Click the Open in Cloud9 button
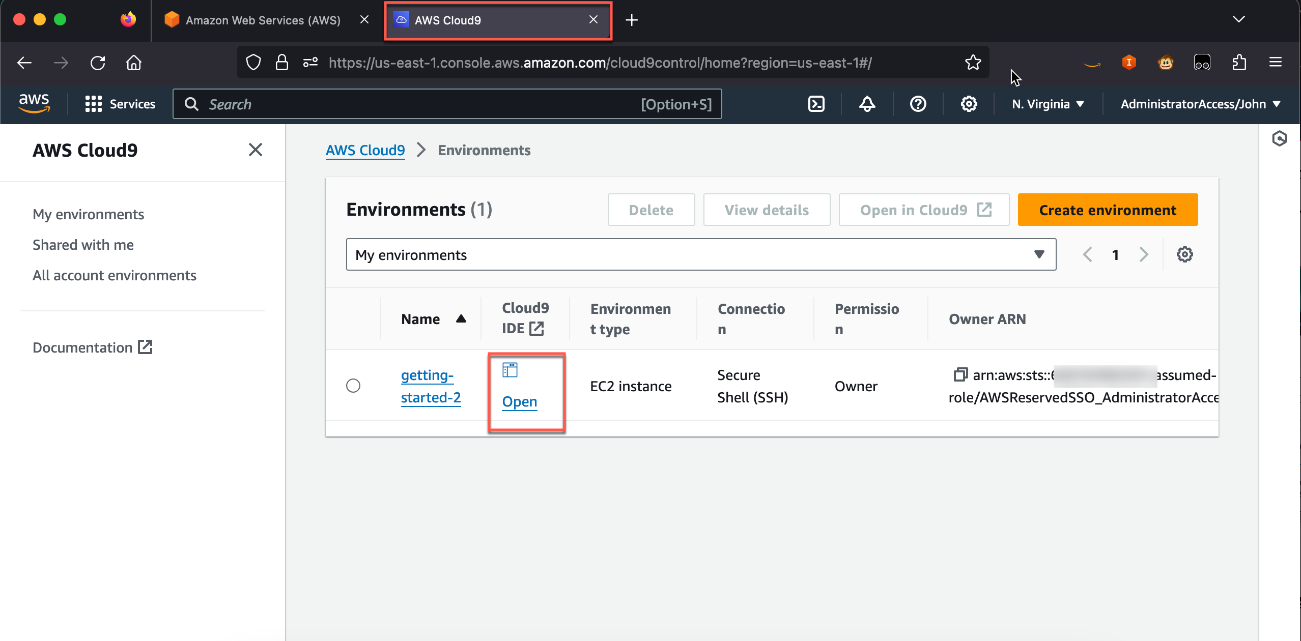The image size is (1301, 641). pos(924,210)
